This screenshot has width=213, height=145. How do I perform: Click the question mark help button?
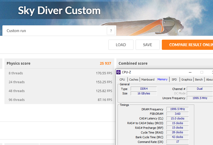coord(111,31)
